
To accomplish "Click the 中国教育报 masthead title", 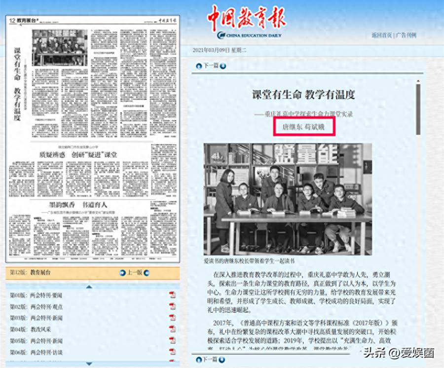I will point(246,18).
